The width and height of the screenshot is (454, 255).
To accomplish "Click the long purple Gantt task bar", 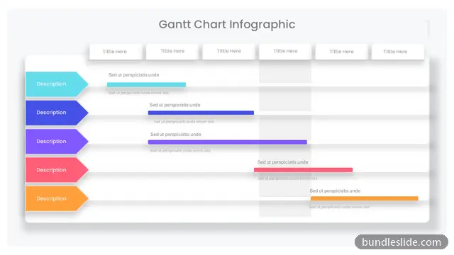I will click(x=228, y=142).
